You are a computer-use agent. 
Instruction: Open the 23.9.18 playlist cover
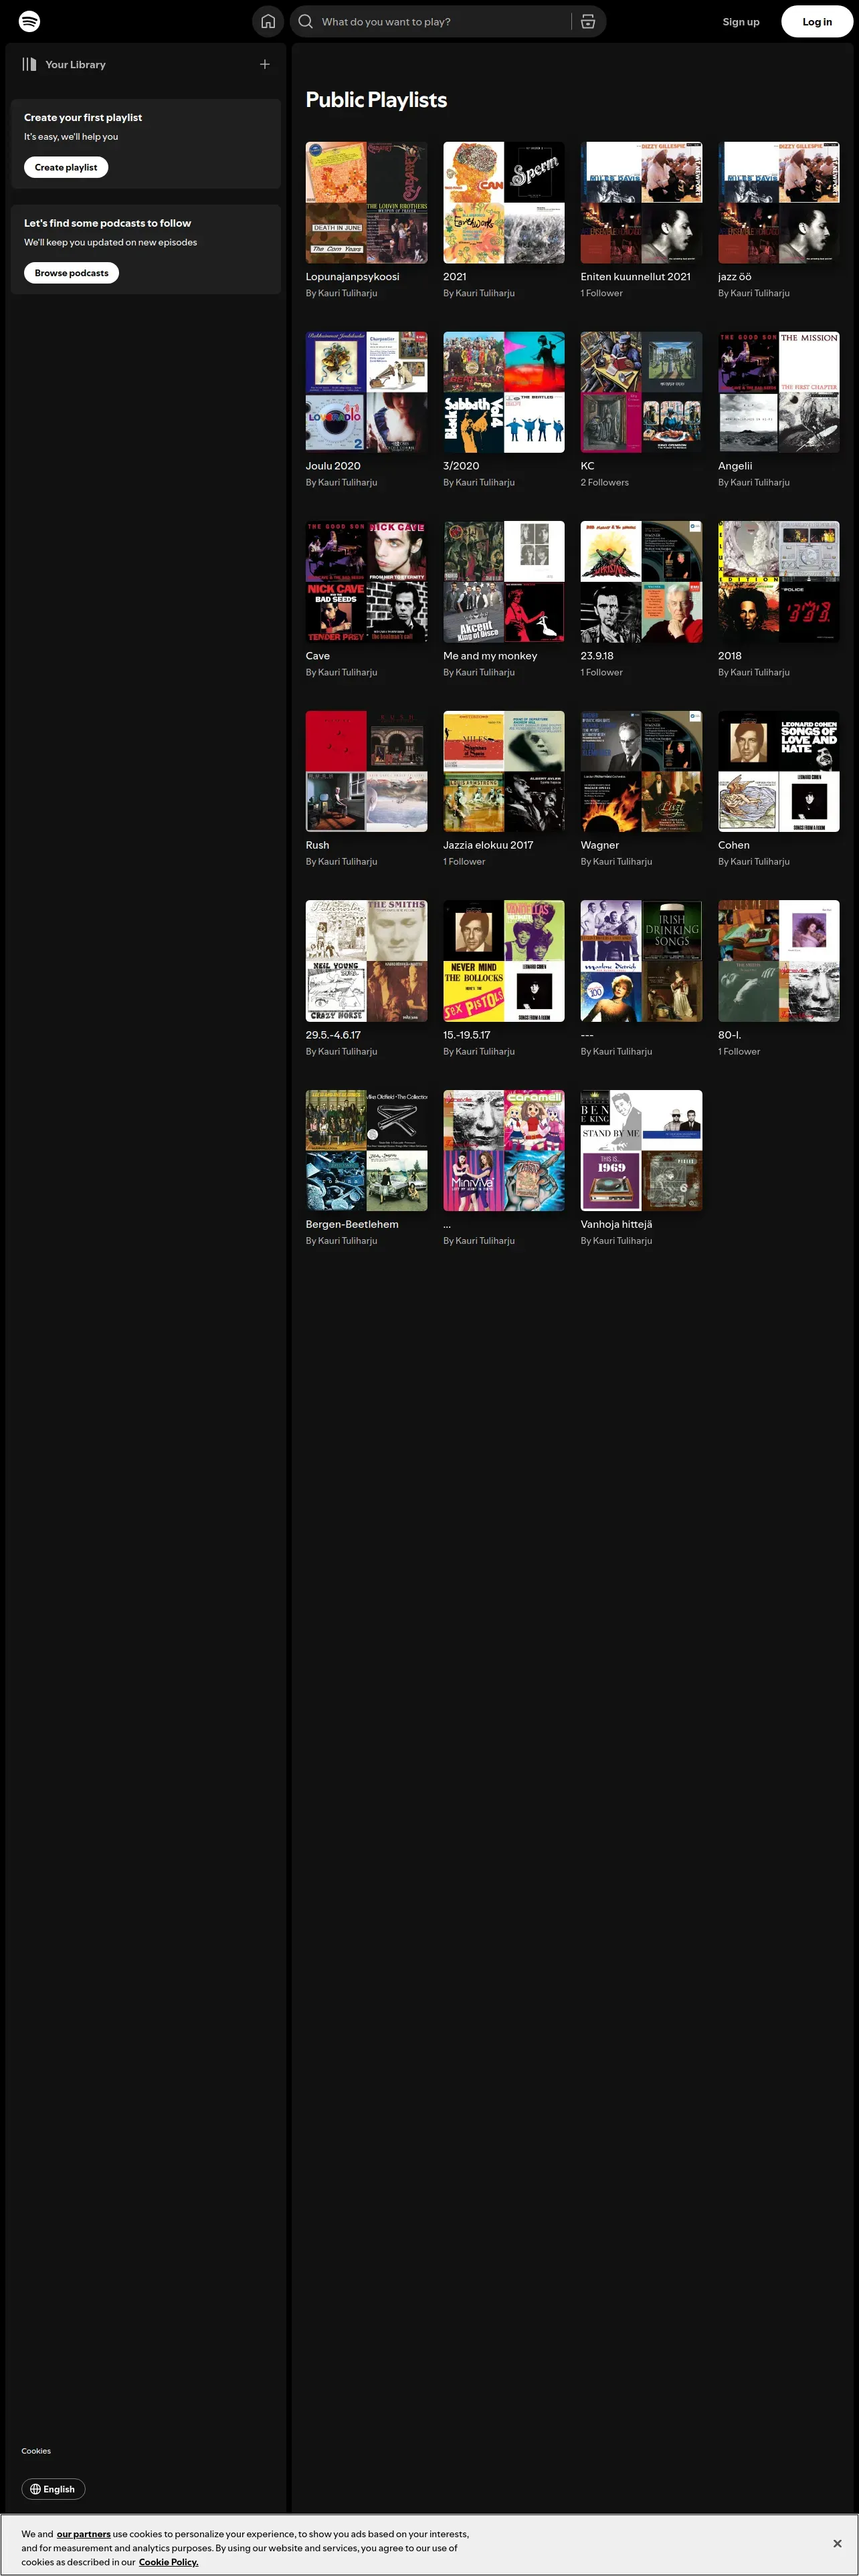click(x=641, y=581)
